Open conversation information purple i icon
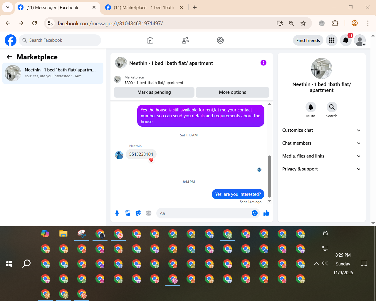Image resolution: width=376 pixels, height=301 pixels. coord(263,63)
